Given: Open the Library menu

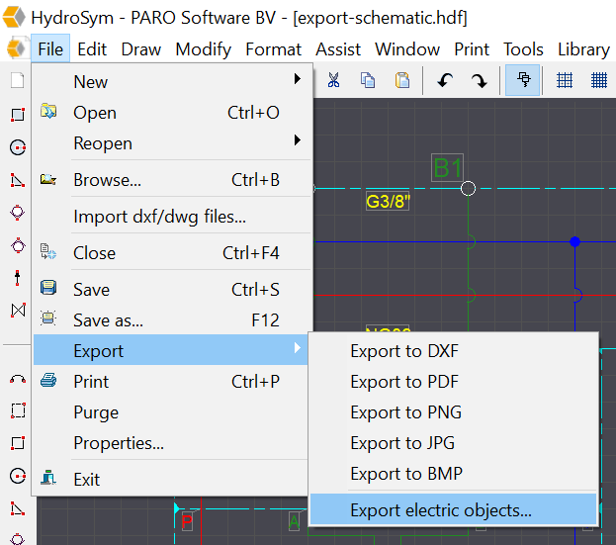Looking at the screenshot, I should pyautogui.click(x=583, y=49).
